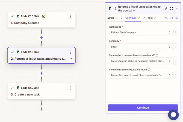The width and height of the screenshot is (183, 122).
Task: Add a step below Create a new task
Action: coord(42,109)
